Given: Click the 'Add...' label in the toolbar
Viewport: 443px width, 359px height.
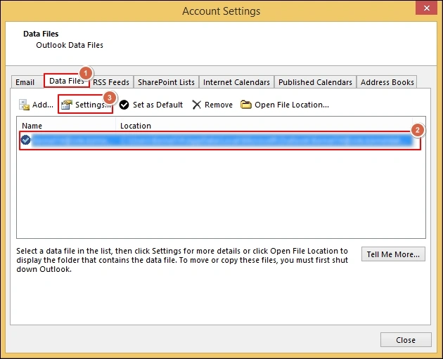Looking at the screenshot, I should [43, 105].
